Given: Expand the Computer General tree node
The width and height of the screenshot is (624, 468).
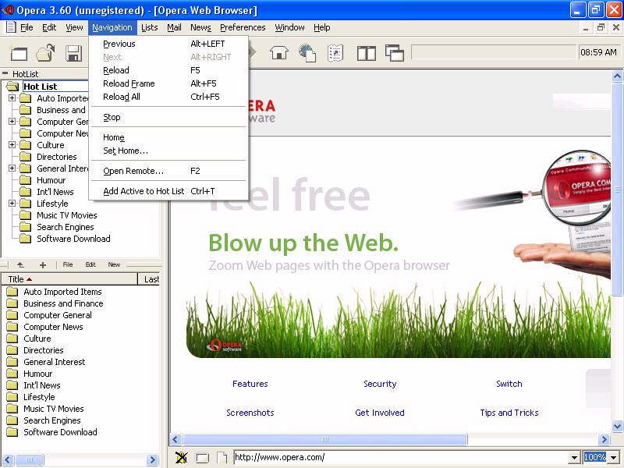Looking at the screenshot, I should point(12,122).
